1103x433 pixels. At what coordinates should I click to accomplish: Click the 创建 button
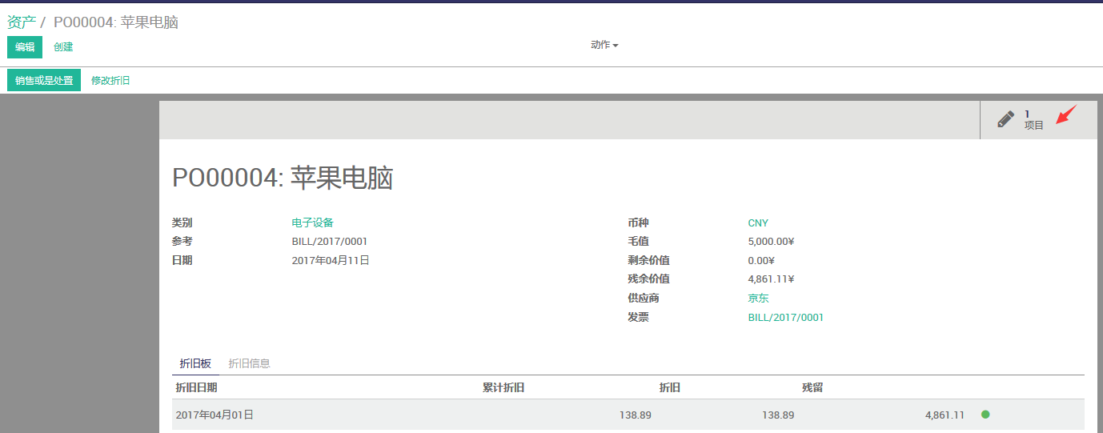pyautogui.click(x=63, y=47)
